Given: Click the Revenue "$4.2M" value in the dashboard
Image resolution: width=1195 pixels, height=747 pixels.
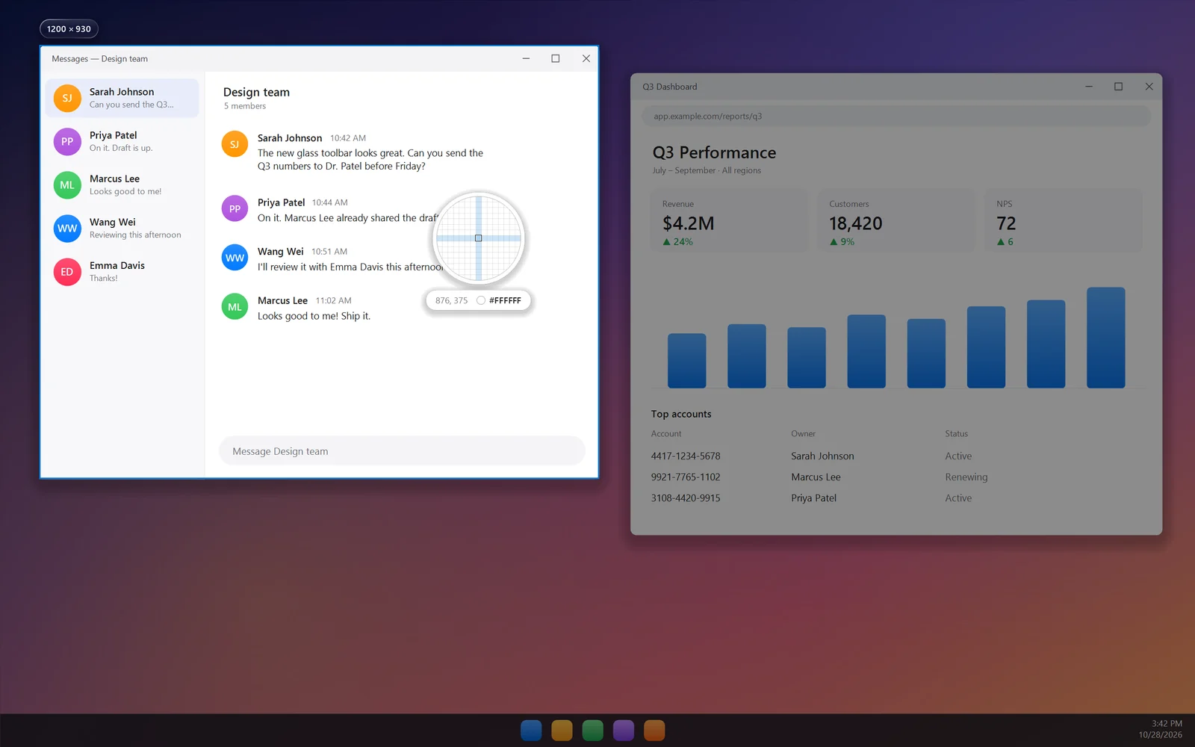Looking at the screenshot, I should click(689, 223).
